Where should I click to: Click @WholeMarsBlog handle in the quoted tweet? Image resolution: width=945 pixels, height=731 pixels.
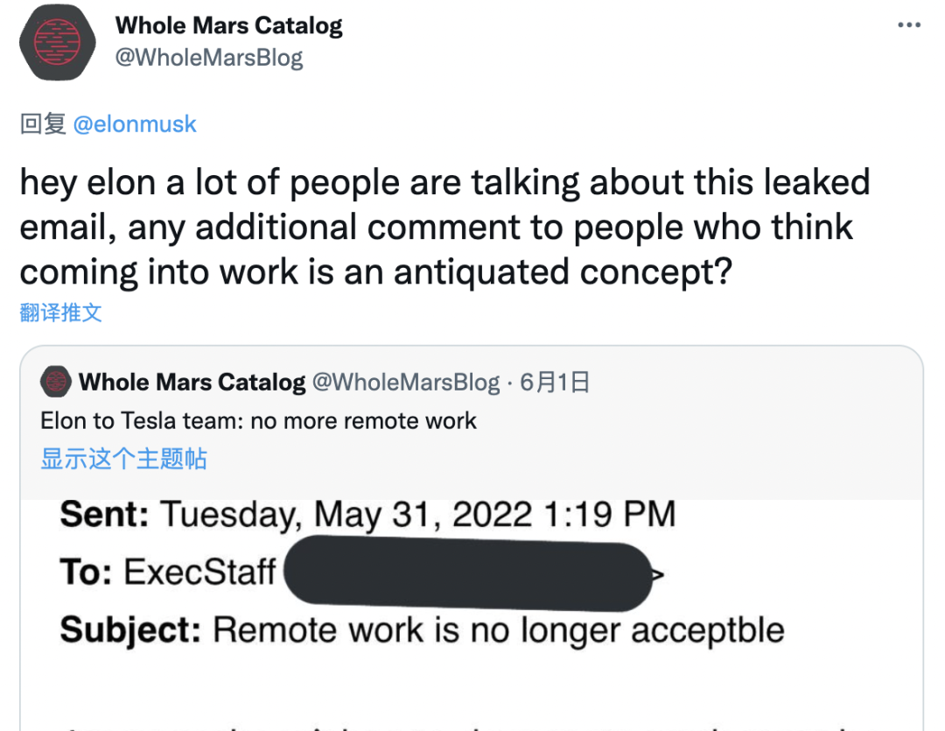click(406, 382)
